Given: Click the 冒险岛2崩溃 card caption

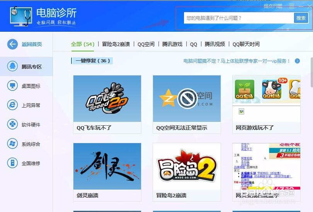Looking at the screenshot, I should pyautogui.click(x=171, y=195).
